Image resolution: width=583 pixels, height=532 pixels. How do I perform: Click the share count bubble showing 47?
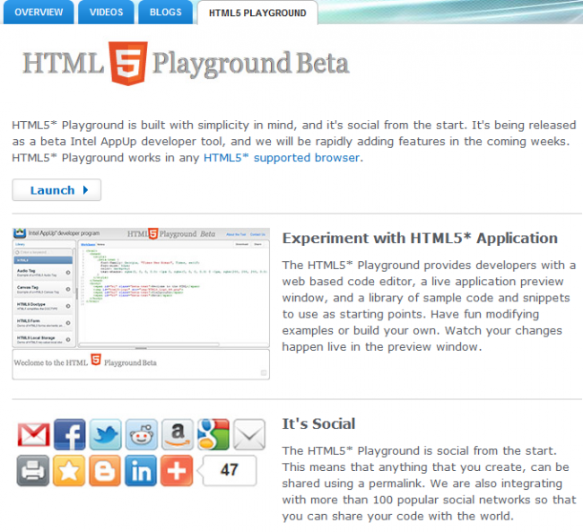[228, 470]
